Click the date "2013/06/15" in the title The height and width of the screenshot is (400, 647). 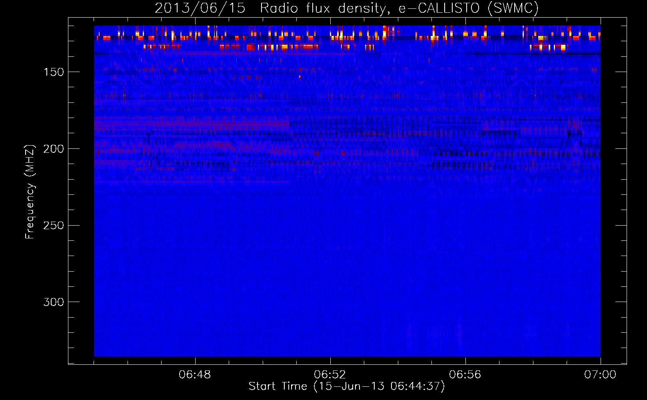tap(200, 8)
